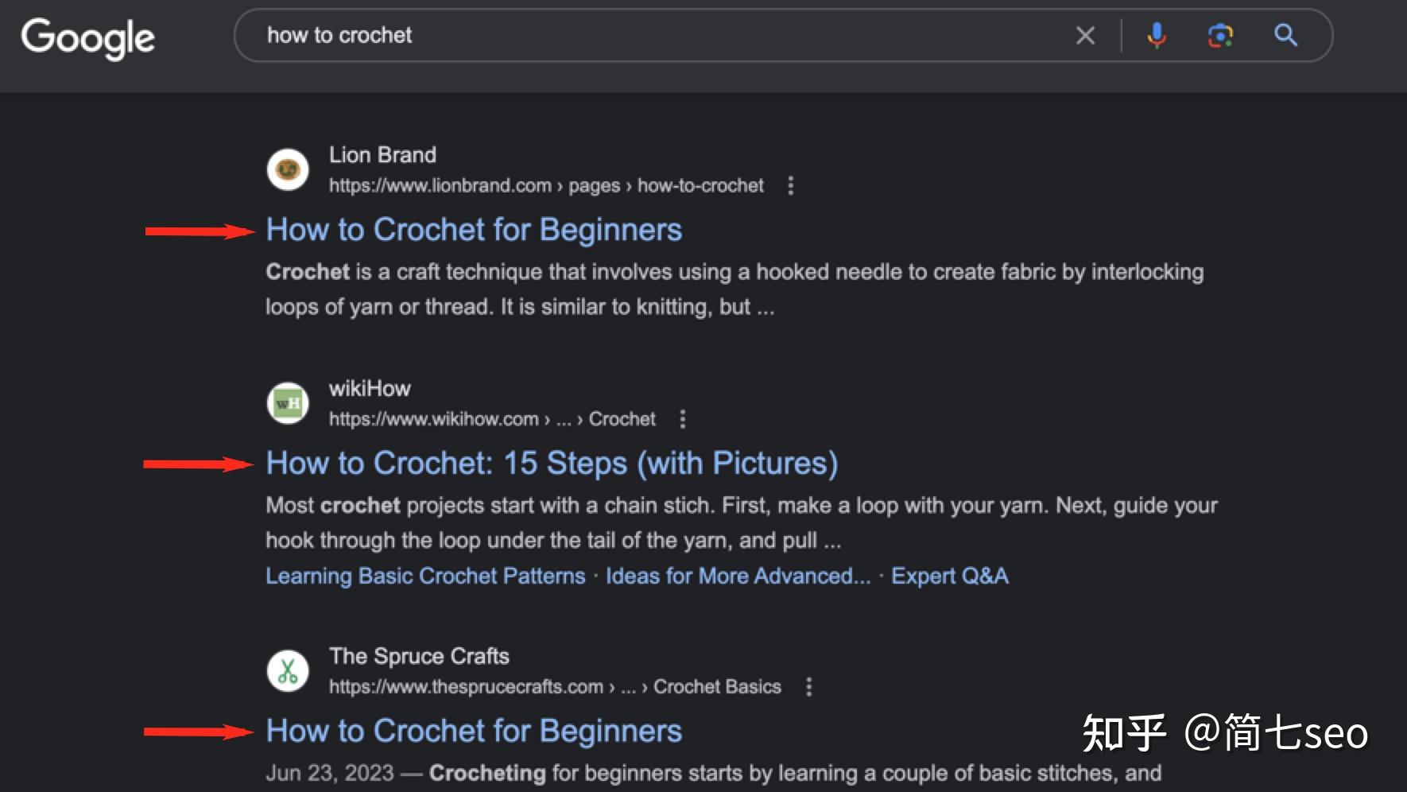Click The Spruce Crafts site name
The height and width of the screenshot is (792, 1407).
[x=419, y=656]
